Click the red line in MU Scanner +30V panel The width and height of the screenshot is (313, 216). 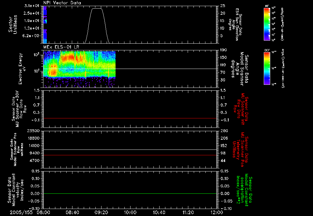pyautogui.click(x=130, y=118)
